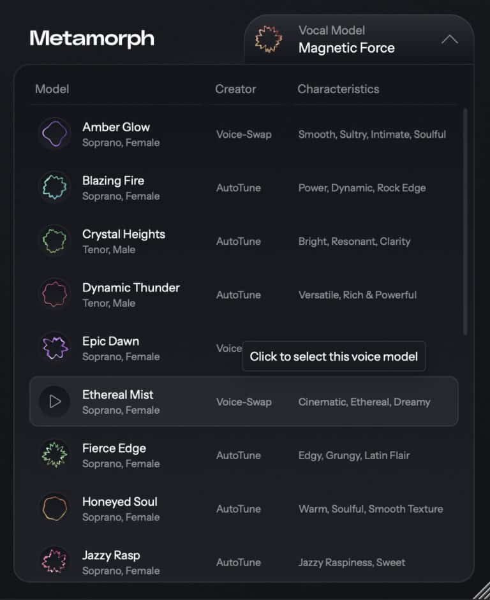The width and height of the screenshot is (490, 600).
Task: Choose the Honeyed Soul voice model name
Action: tap(120, 502)
